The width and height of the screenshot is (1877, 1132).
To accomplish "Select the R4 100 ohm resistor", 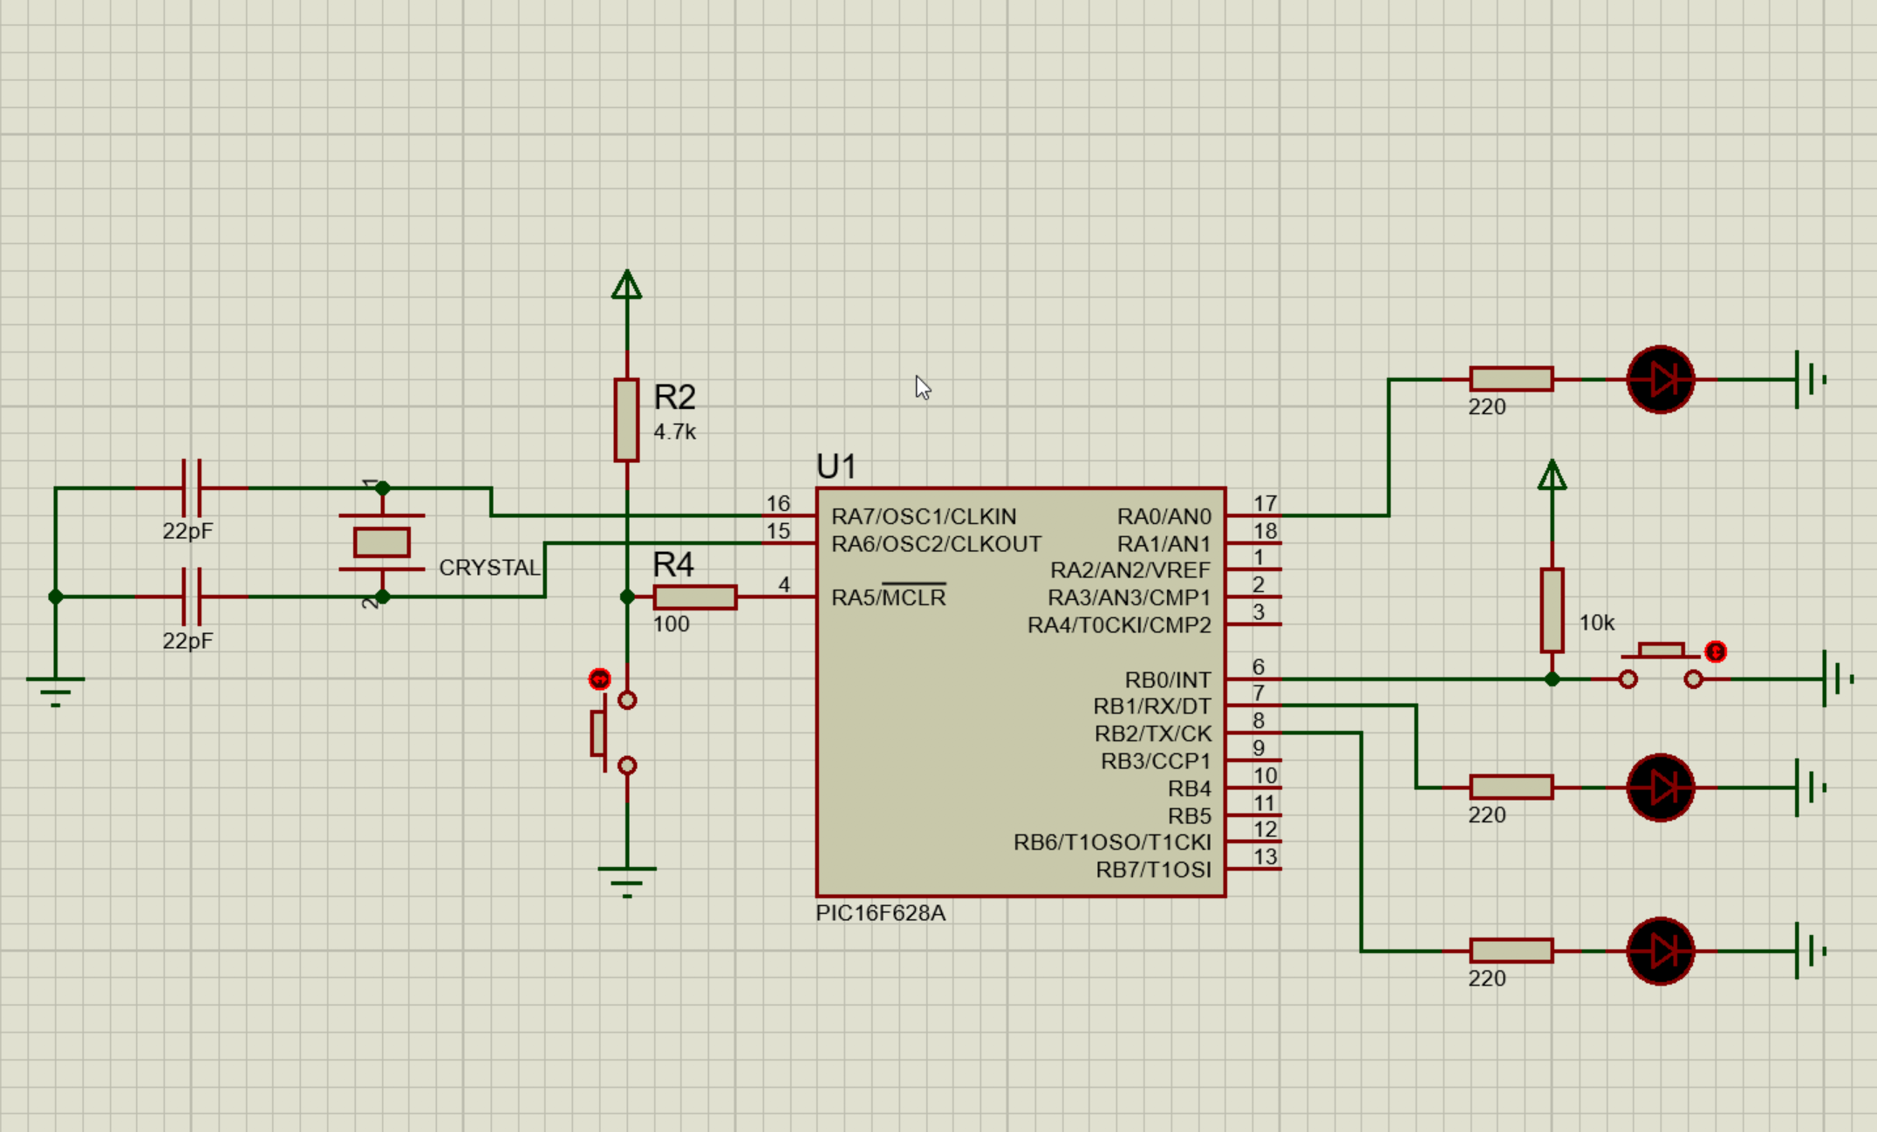I will 694,597.
